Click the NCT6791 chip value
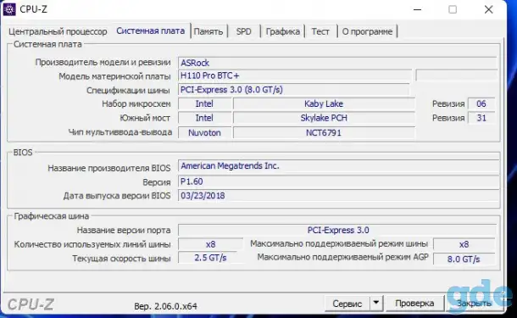The image size is (517, 318). 324,132
